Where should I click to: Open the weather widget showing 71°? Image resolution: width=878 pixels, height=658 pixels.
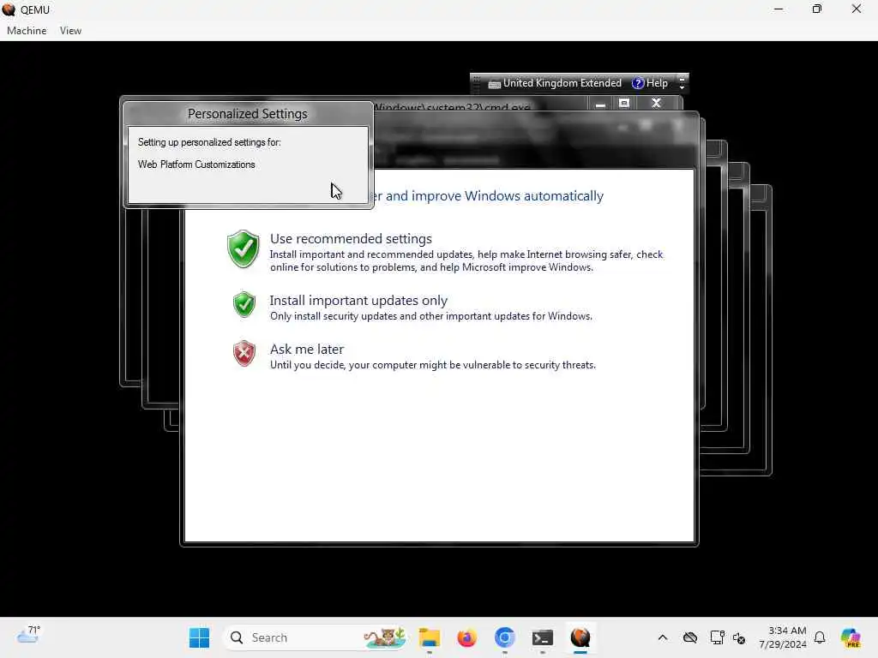[28, 635]
